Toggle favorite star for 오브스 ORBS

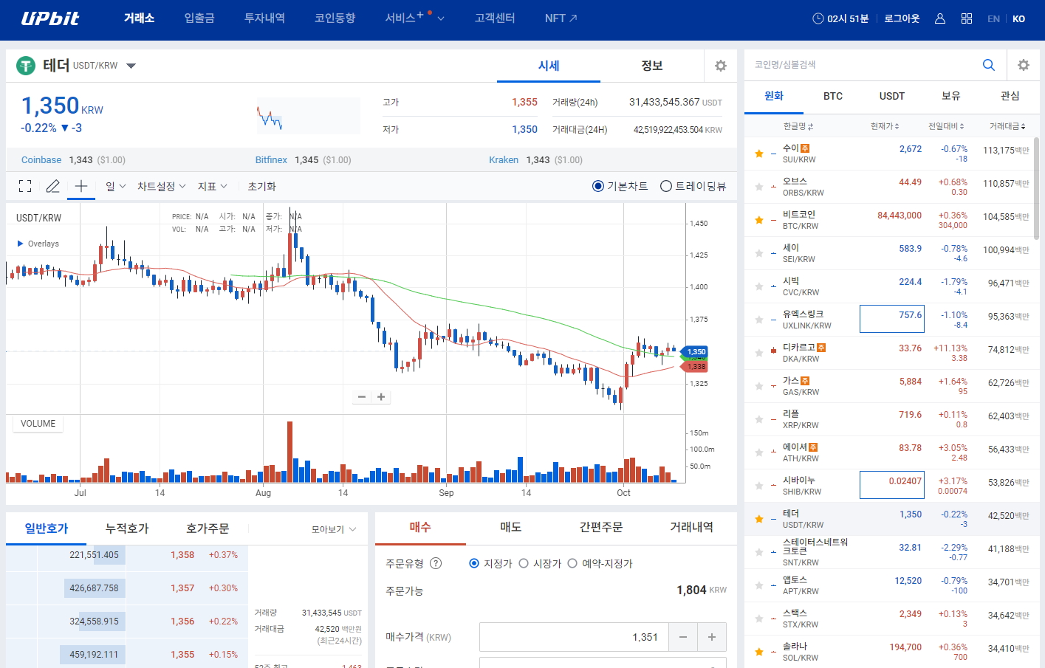[759, 187]
